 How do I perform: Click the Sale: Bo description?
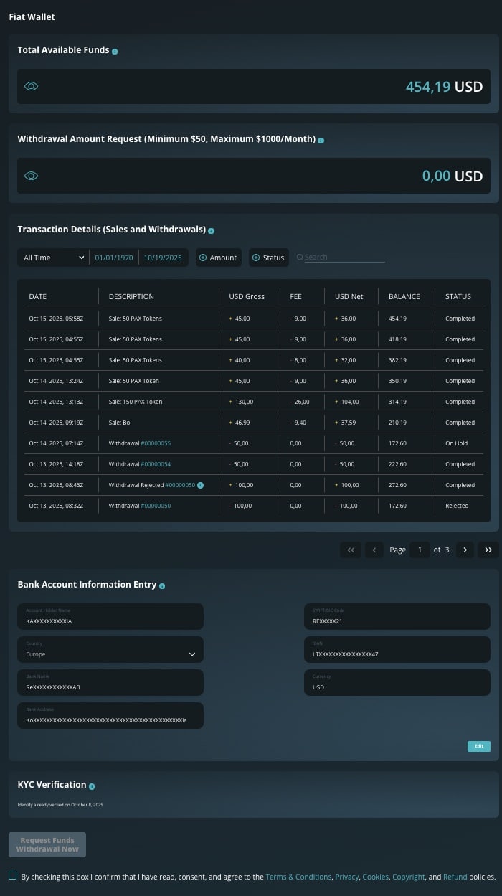[x=120, y=423]
